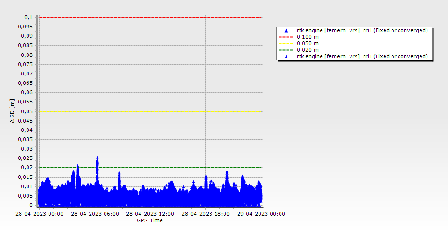Click the 28-04-2023 06:00 time axis label
Viewport: 448px width, 233px height.
pyautogui.click(x=95, y=214)
